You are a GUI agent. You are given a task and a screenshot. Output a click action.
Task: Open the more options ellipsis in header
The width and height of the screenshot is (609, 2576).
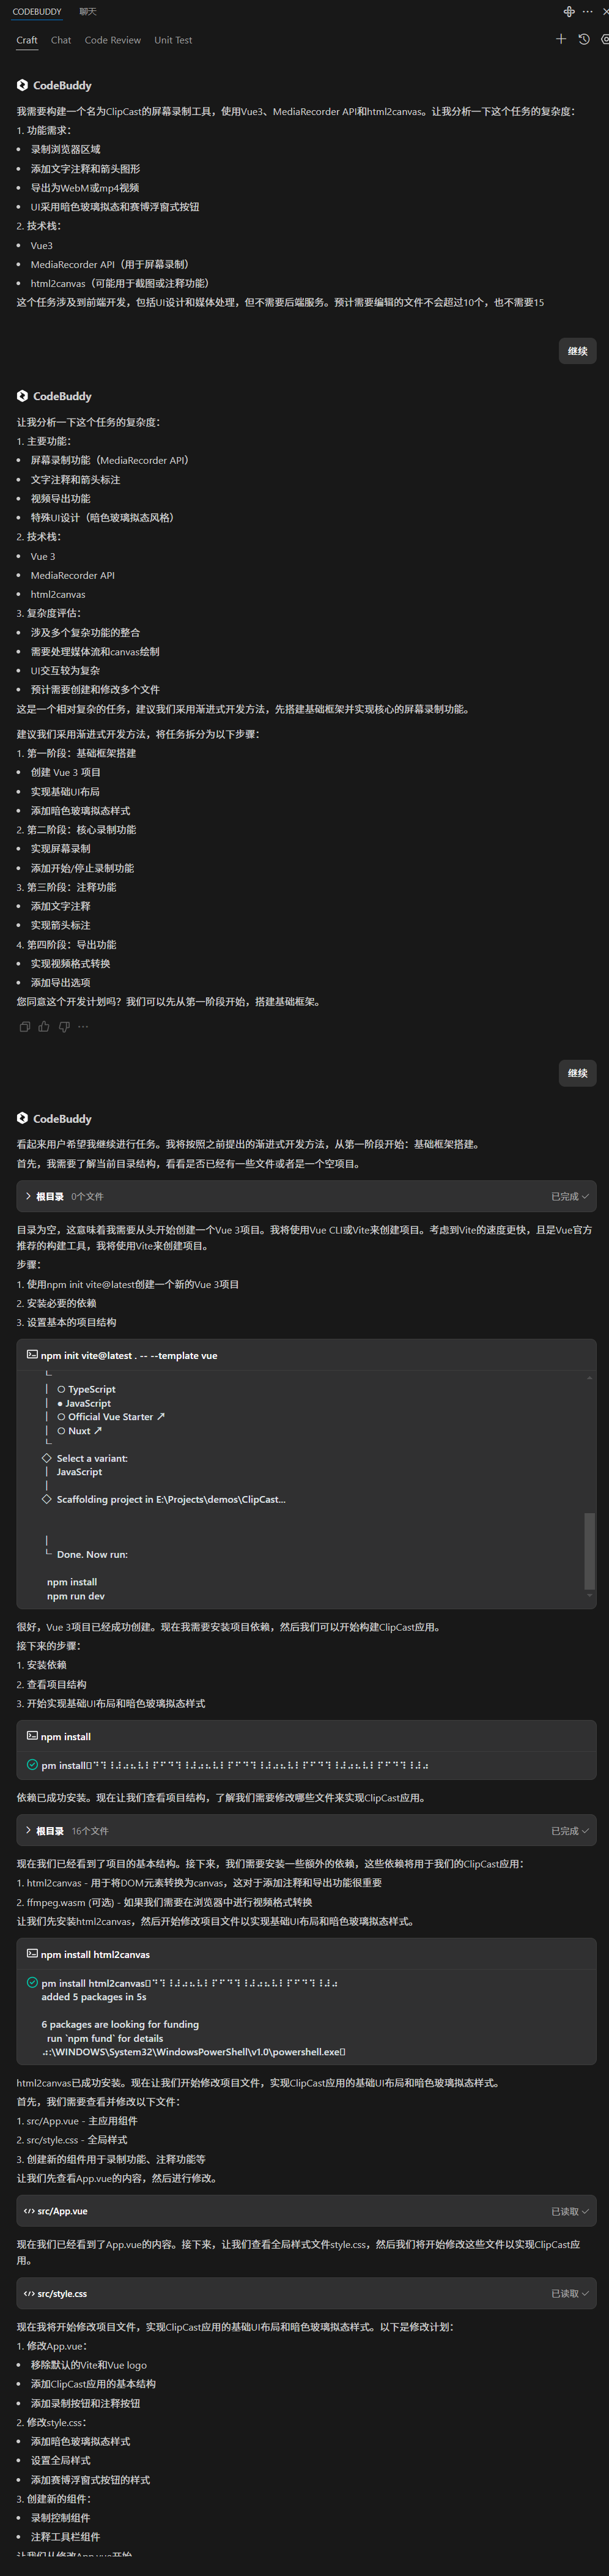(x=588, y=11)
